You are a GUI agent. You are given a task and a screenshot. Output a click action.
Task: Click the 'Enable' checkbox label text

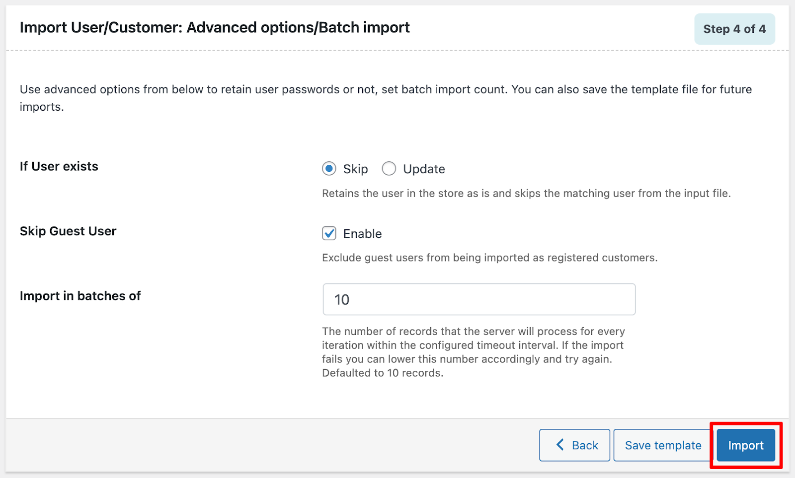(363, 234)
